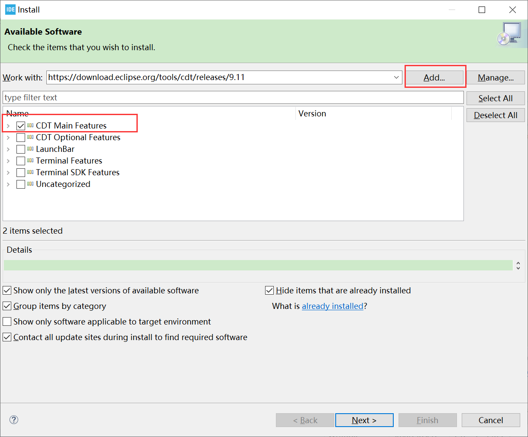Toggle Group items by category checkbox
Image resolution: width=528 pixels, height=437 pixels.
click(x=7, y=306)
